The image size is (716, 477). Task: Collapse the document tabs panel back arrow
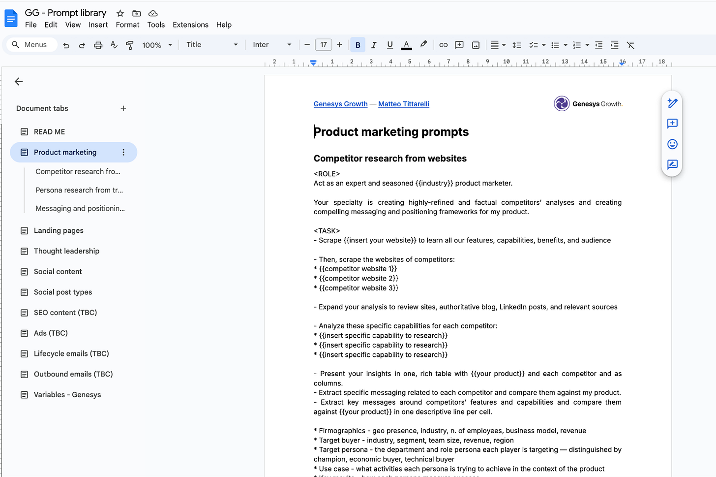pos(19,82)
